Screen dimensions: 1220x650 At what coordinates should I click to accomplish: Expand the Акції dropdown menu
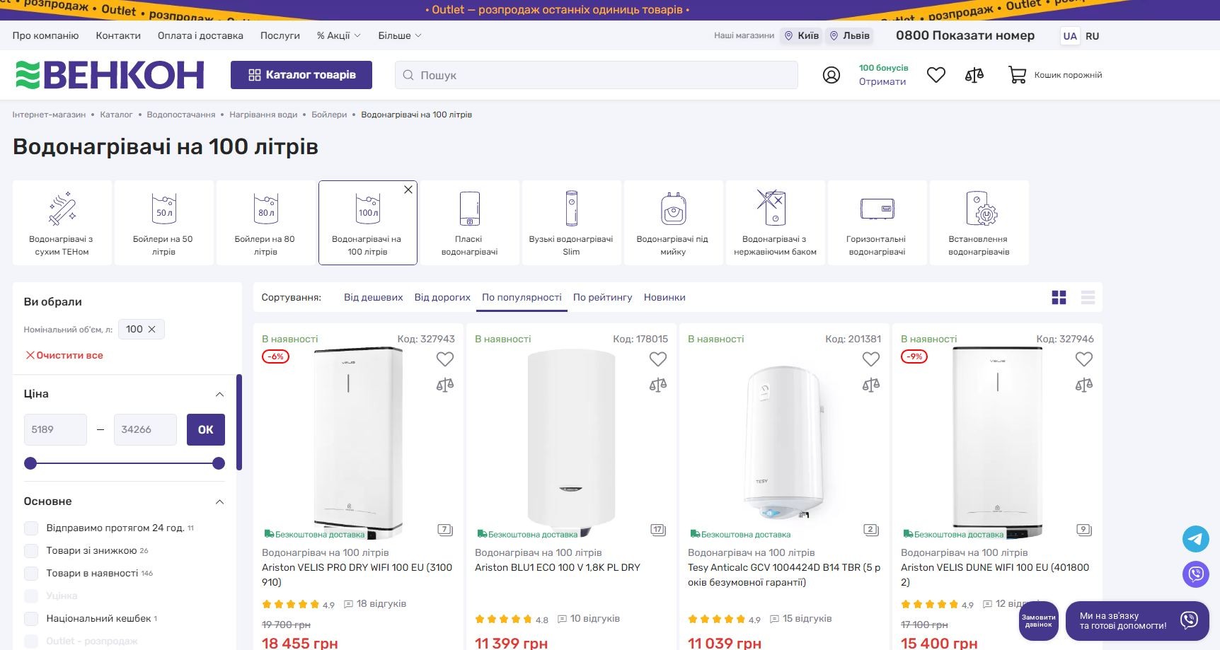click(x=339, y=35)
